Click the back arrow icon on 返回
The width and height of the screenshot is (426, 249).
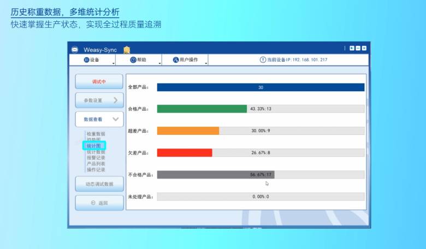93,203
